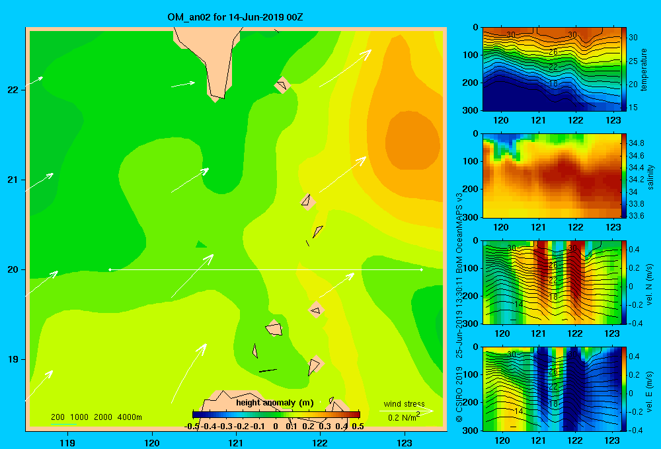
Task: Click the -0.4 tick on vel. N scale
Action: [635, 324]
